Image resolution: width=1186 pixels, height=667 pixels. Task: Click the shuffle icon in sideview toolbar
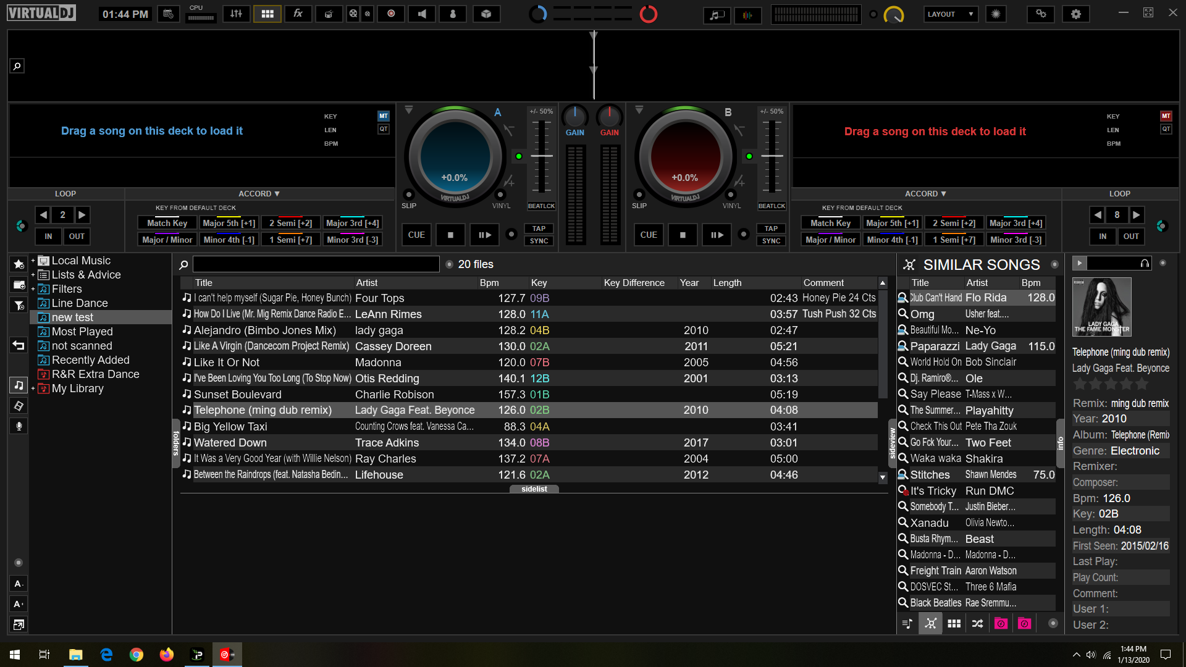coord(977,624)
